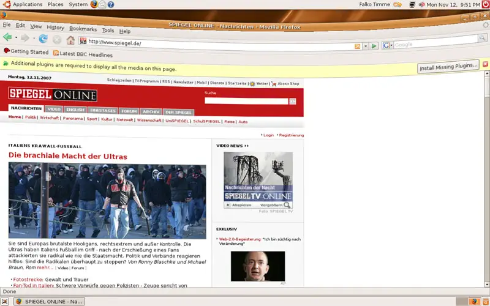Open the address bar history dropdown arrow

tap(366, 47)
